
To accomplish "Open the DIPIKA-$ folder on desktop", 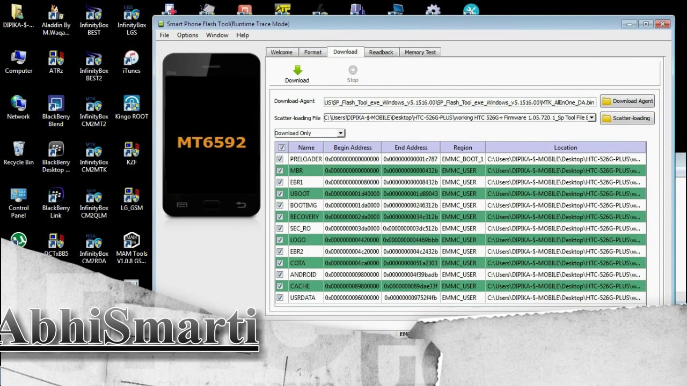I will (x=18, y=16).
